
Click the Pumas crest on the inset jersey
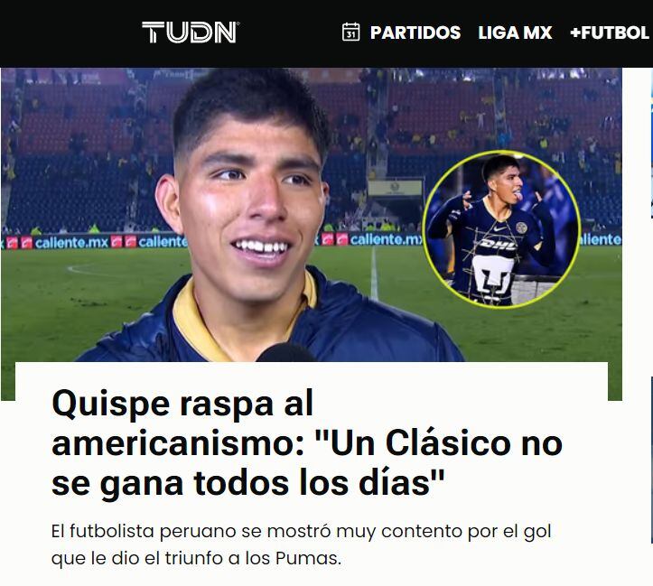492,275
